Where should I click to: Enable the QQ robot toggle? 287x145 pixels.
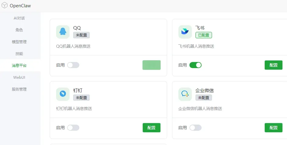[x=73, y=65]
